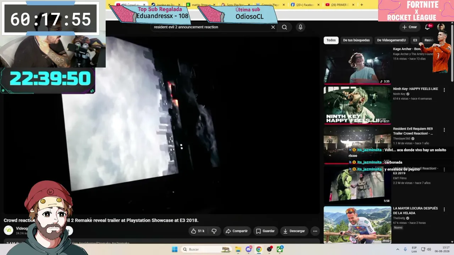Click the Compartir share button
The width and height of the screenshot is (454, 255).
(x=237, y=231)
